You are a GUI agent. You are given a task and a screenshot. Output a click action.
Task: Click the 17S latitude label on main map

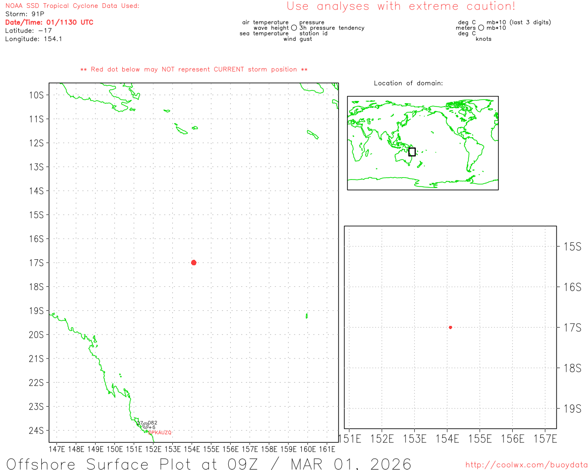[x=36, y=263]
